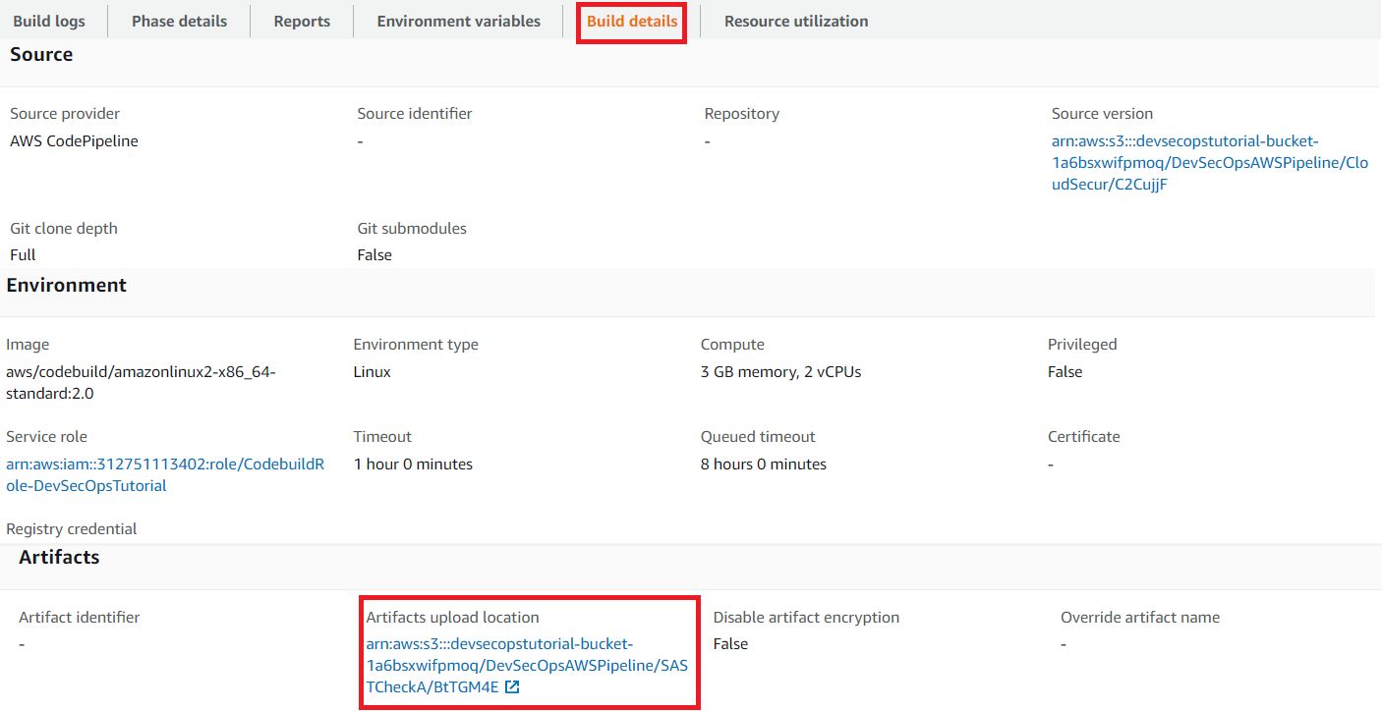Click the AWS CodePipeline source provider value
This screenshot has height=711, width=1382.
point(74,141)
